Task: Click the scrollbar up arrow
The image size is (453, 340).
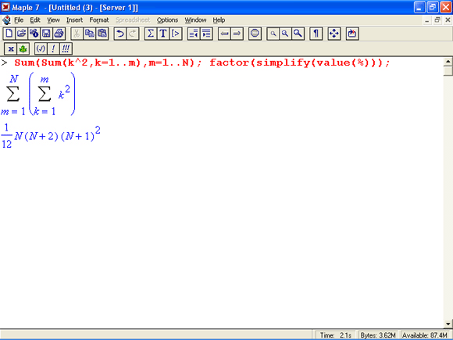Action: (448, 62)
